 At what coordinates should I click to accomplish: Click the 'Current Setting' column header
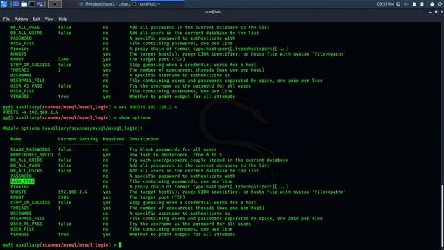[x=78, y=139]
